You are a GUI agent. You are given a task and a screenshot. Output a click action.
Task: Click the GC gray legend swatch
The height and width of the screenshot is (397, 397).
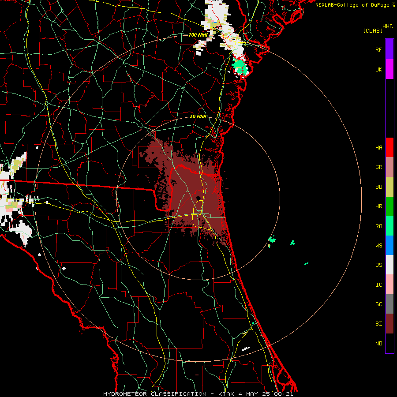pyautogui.click(x=390, y=304)
